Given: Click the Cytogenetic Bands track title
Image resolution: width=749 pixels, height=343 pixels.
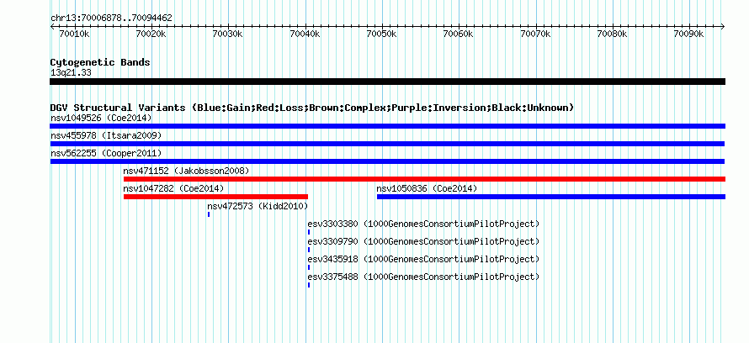Looking at the screenshot, I should pos(100,62).
